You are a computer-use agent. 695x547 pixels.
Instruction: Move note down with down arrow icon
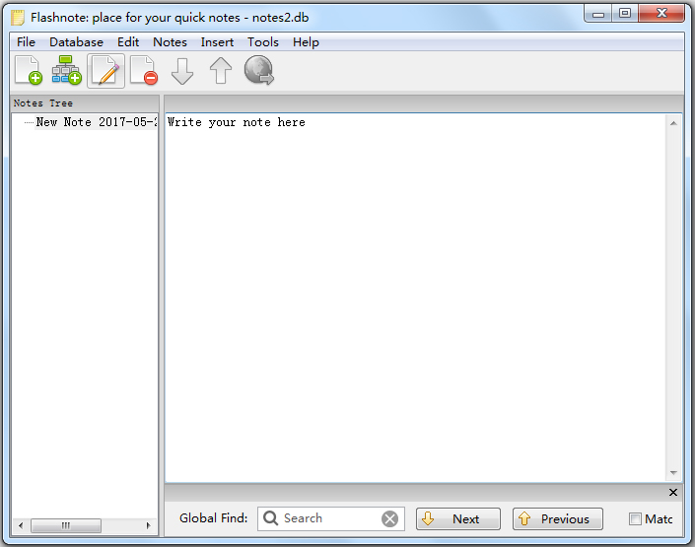pyautogui.click(x=182, y=71)
